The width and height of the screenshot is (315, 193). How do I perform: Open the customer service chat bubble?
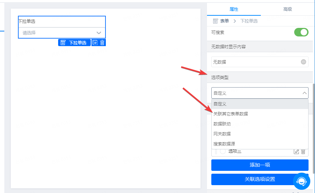(x=301, y=181)
